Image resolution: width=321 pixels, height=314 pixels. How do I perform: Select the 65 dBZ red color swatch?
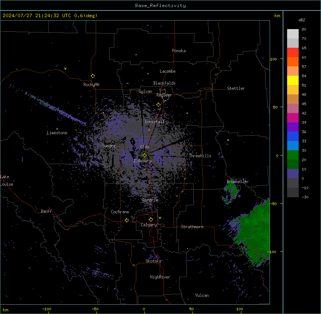click(293, 53)
